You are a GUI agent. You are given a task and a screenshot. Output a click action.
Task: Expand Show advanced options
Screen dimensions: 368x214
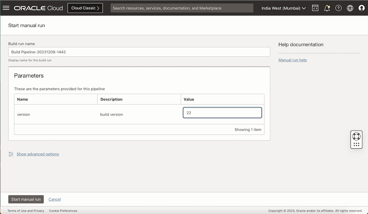pyautogui.click(x=38, y=154)
